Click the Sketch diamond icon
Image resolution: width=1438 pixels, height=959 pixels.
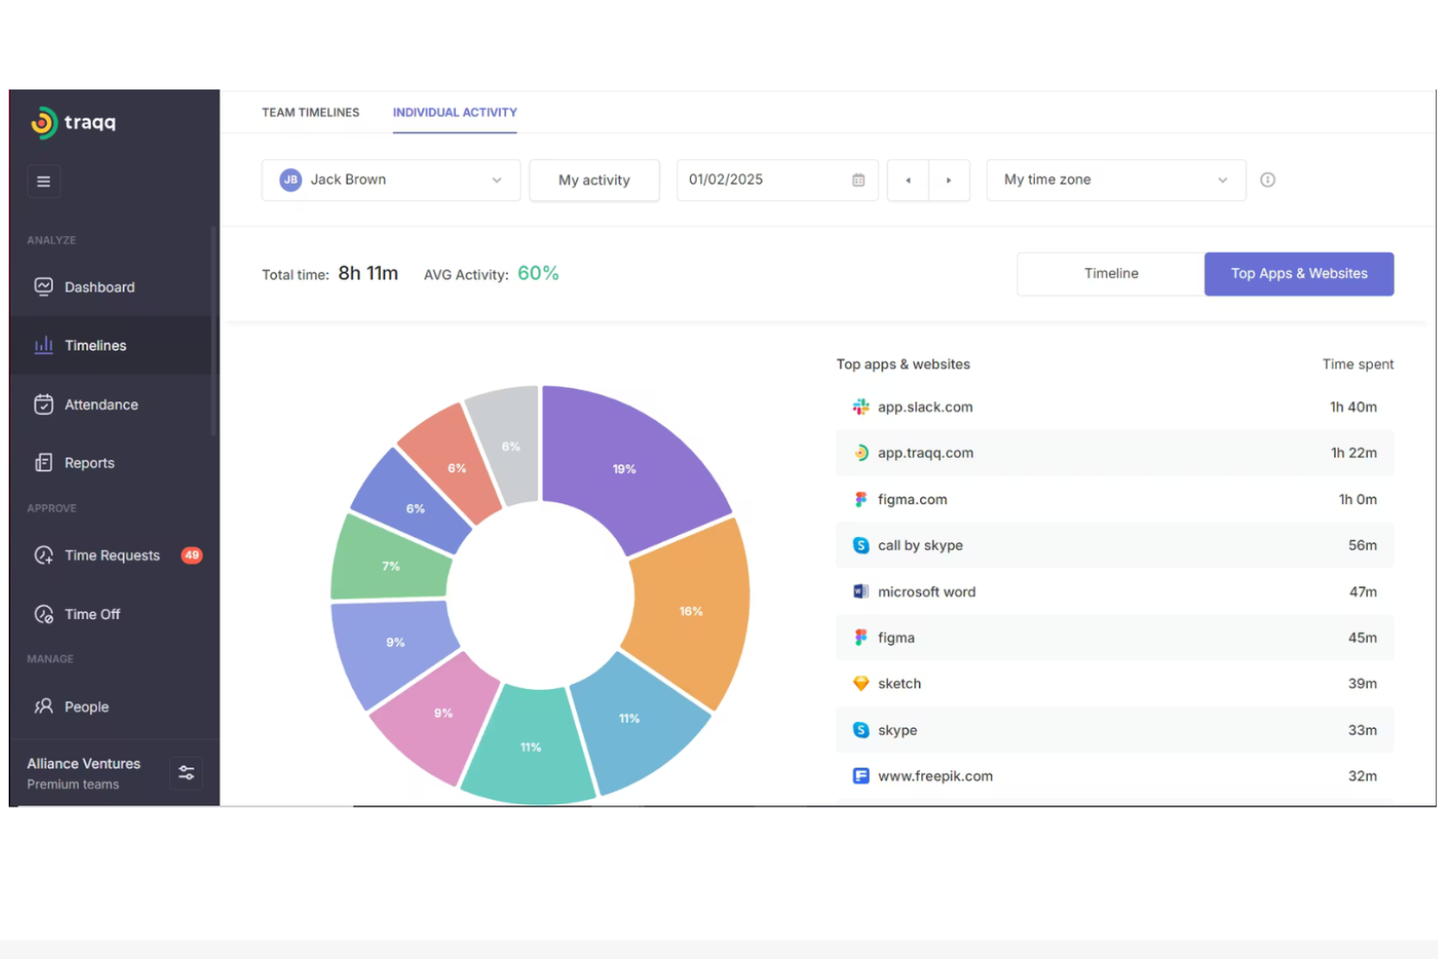point(861,684)
